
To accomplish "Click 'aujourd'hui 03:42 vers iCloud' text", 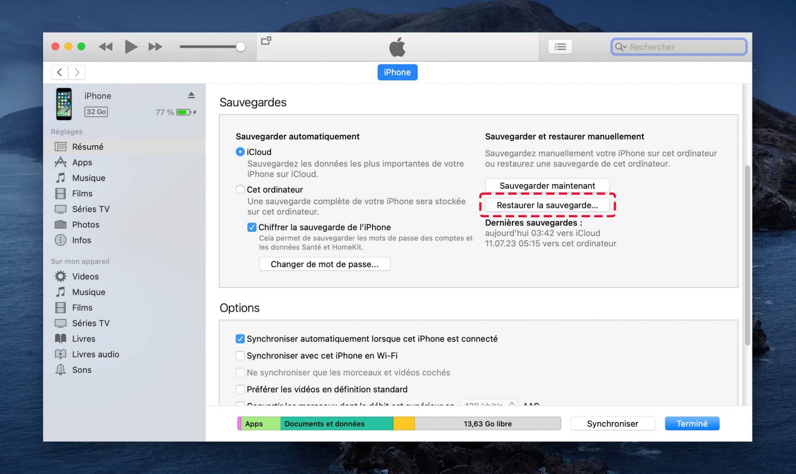I will tap(543, 233).
